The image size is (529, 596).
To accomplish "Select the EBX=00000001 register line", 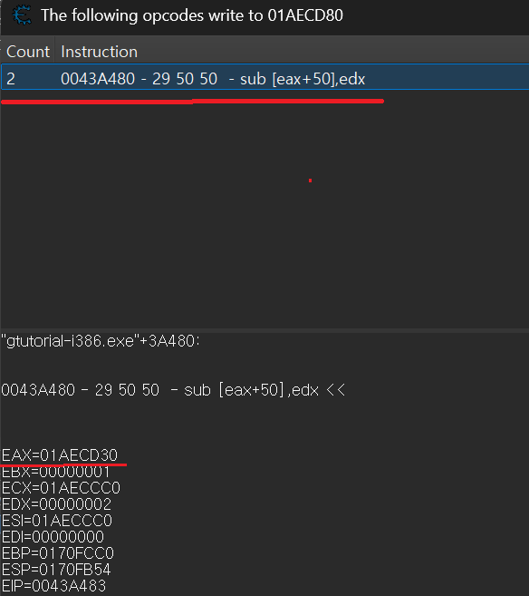I will click(56, 472).
